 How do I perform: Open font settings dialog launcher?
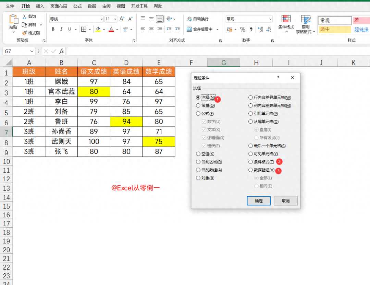point(134,41)
